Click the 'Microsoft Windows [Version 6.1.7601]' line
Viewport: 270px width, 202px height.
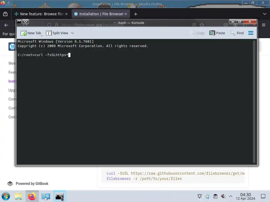(55, 41)
